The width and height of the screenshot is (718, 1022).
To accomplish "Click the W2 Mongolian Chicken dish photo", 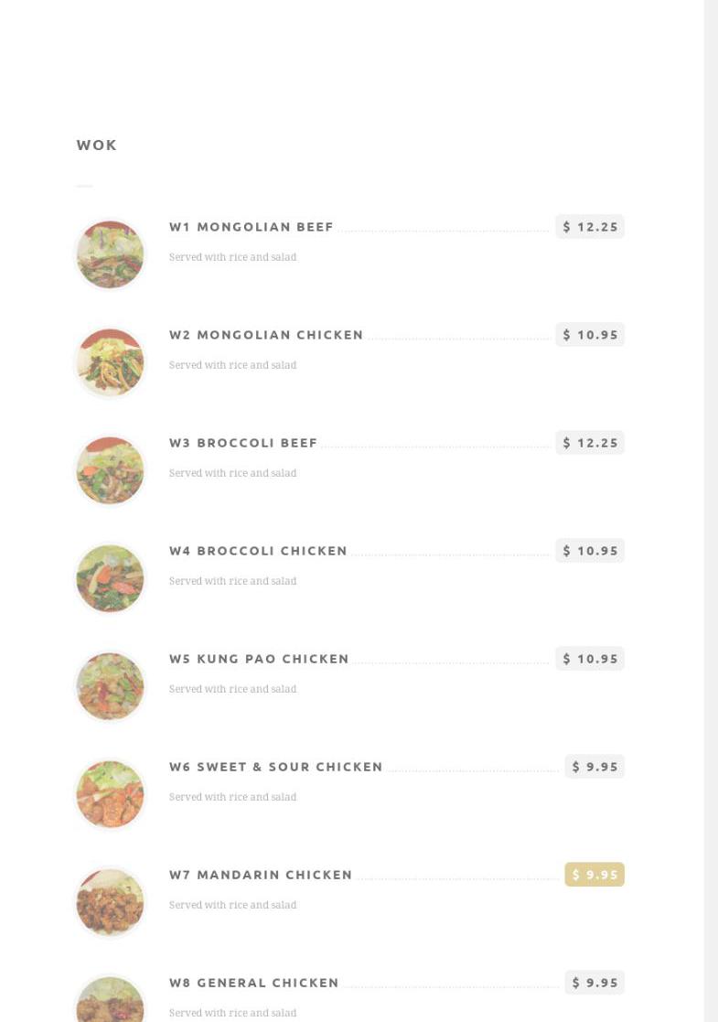I will coord(110,362).
